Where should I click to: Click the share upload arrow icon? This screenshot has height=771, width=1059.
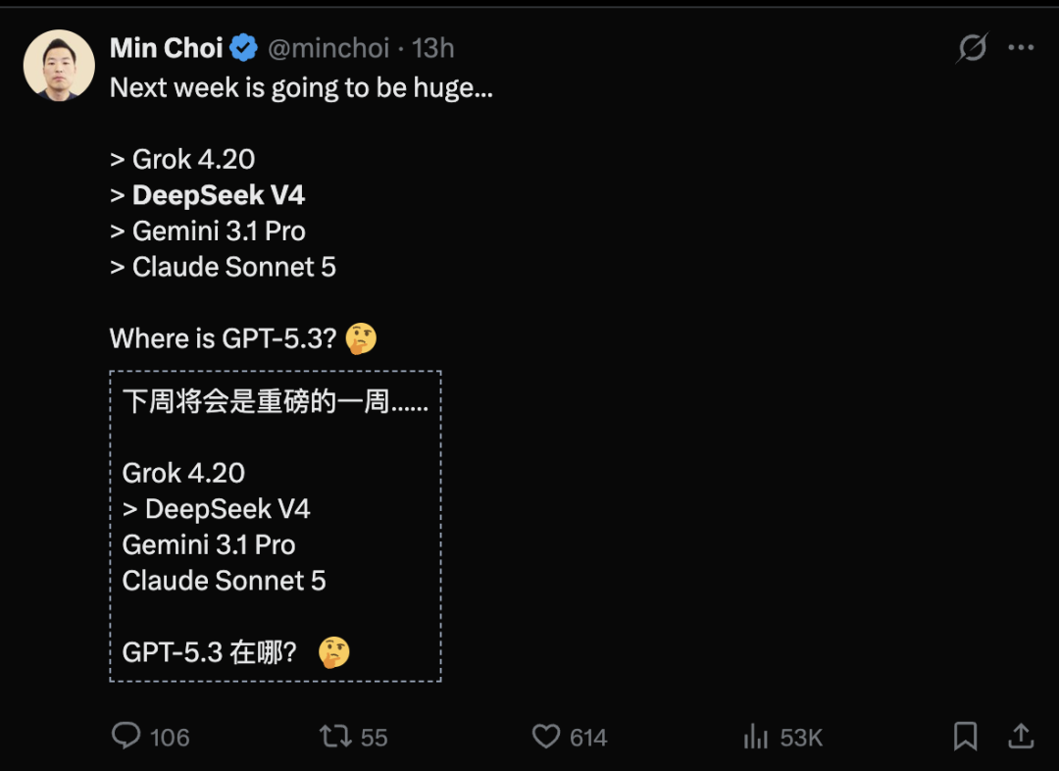1020,736
